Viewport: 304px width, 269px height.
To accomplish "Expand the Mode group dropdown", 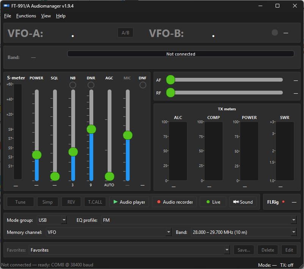I will [64, 220].
